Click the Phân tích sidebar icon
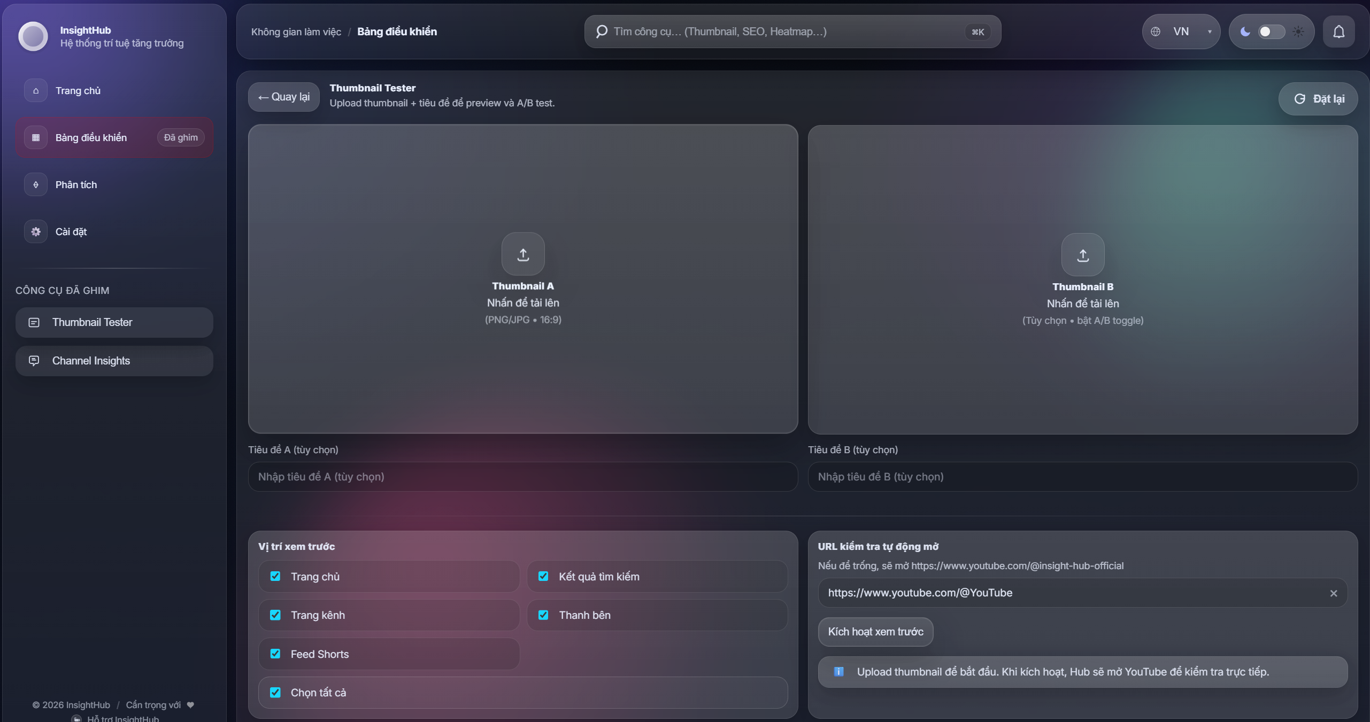This screenshot has height=722, width=1370. point(36,184)
